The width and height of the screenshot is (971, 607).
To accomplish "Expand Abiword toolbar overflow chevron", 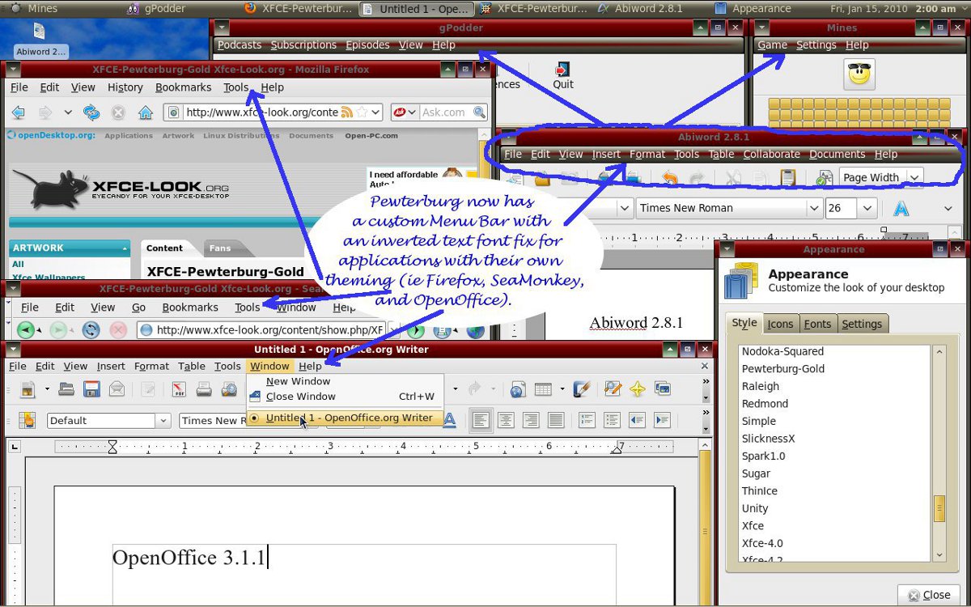I will coord(949,209).
